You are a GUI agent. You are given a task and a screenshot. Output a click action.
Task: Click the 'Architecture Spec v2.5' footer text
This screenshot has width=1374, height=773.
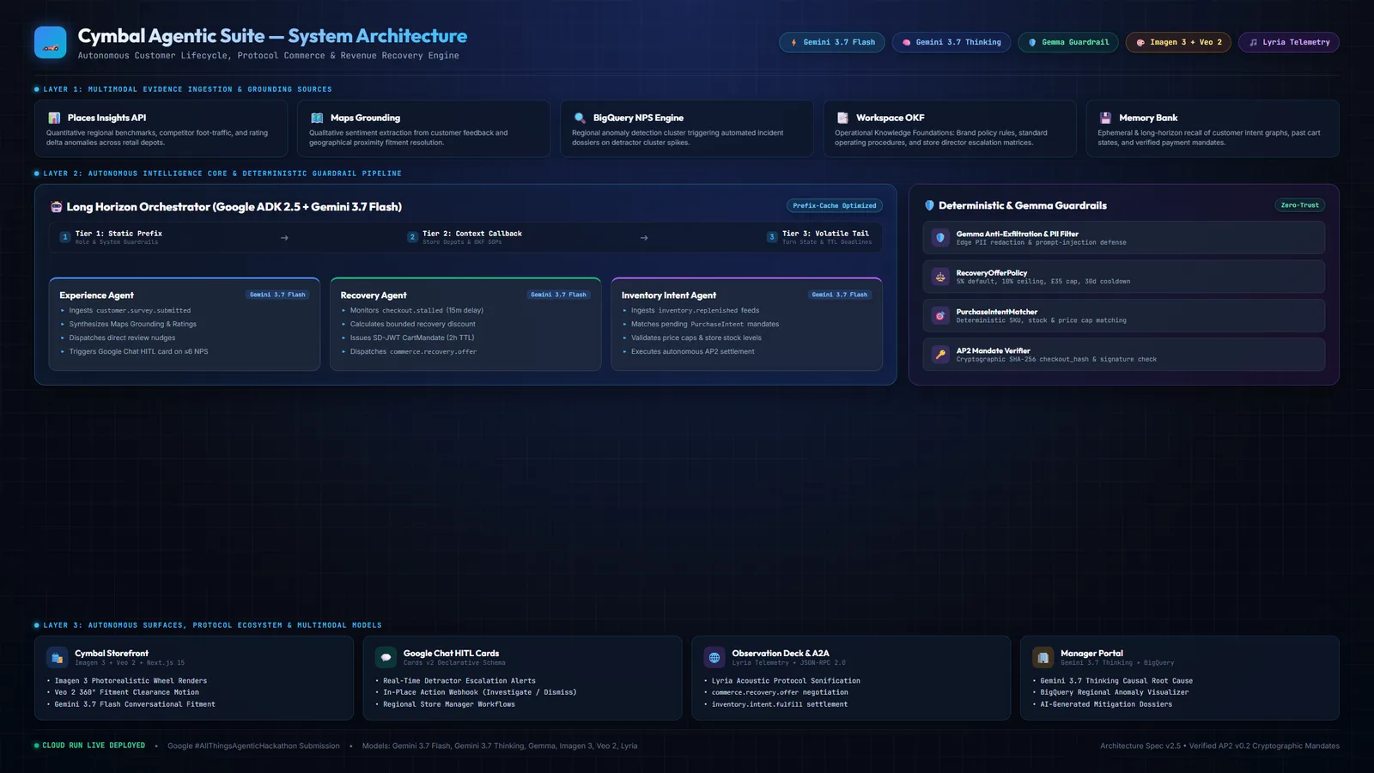click(1140, 746)
